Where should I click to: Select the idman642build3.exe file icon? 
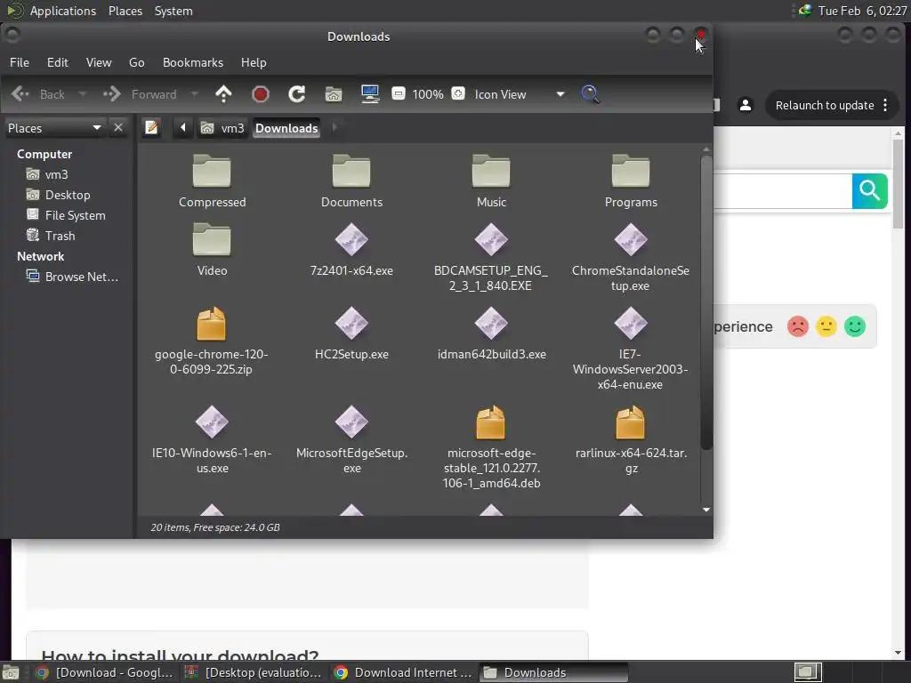(x=491, y=324)
